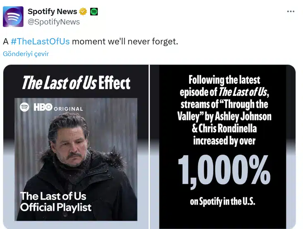Viewport: 303px width, 229px height.
Task: Click "The Last of Us Effect" headline
Action: [76, 83]
